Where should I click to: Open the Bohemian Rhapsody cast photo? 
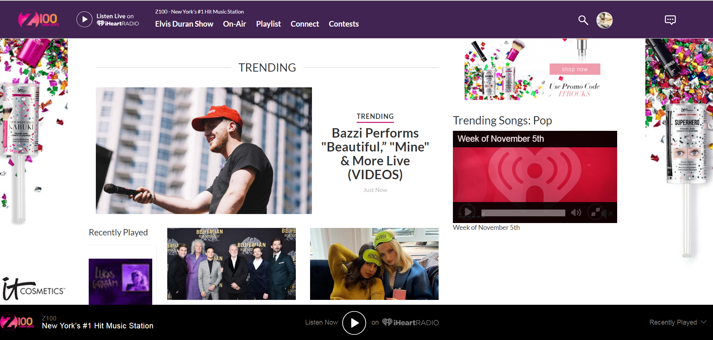(x=232, y=264)
